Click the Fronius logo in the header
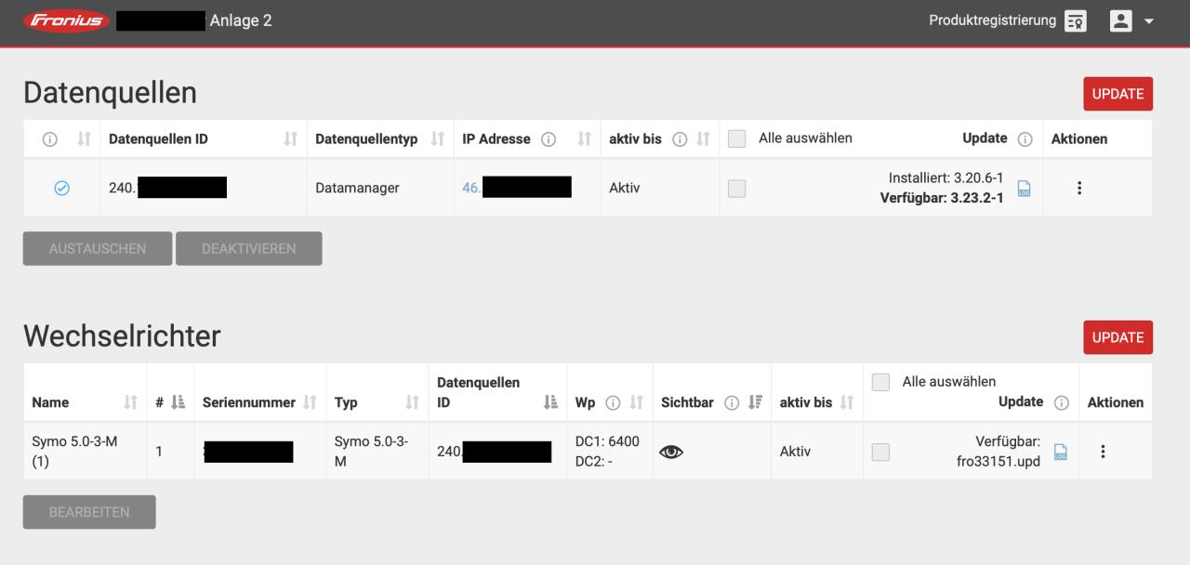Viewport: 1190px width, 565px height. [67, 20]
